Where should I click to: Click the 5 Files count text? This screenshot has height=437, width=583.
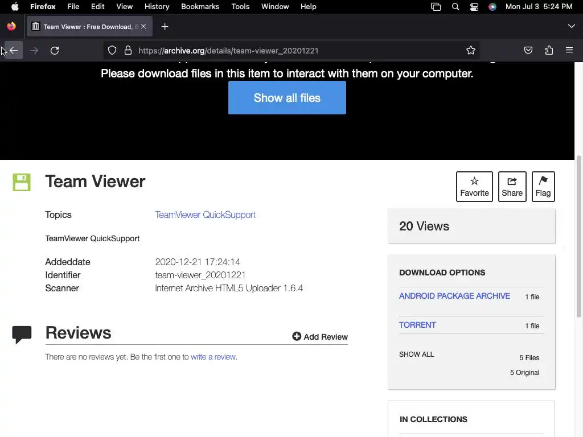(x=529, y=357)
